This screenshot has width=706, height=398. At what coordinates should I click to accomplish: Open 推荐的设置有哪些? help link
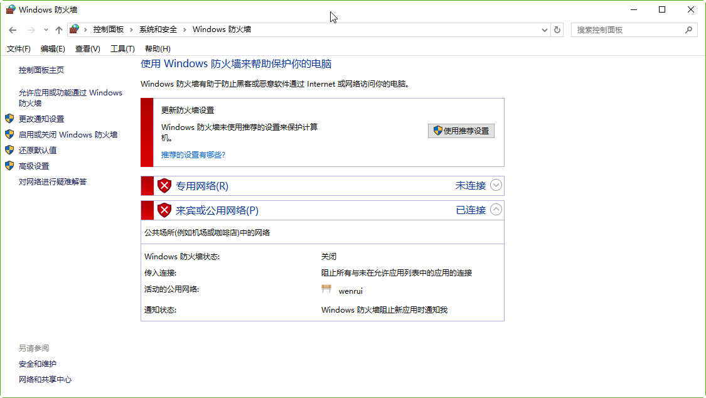(193, 155)
